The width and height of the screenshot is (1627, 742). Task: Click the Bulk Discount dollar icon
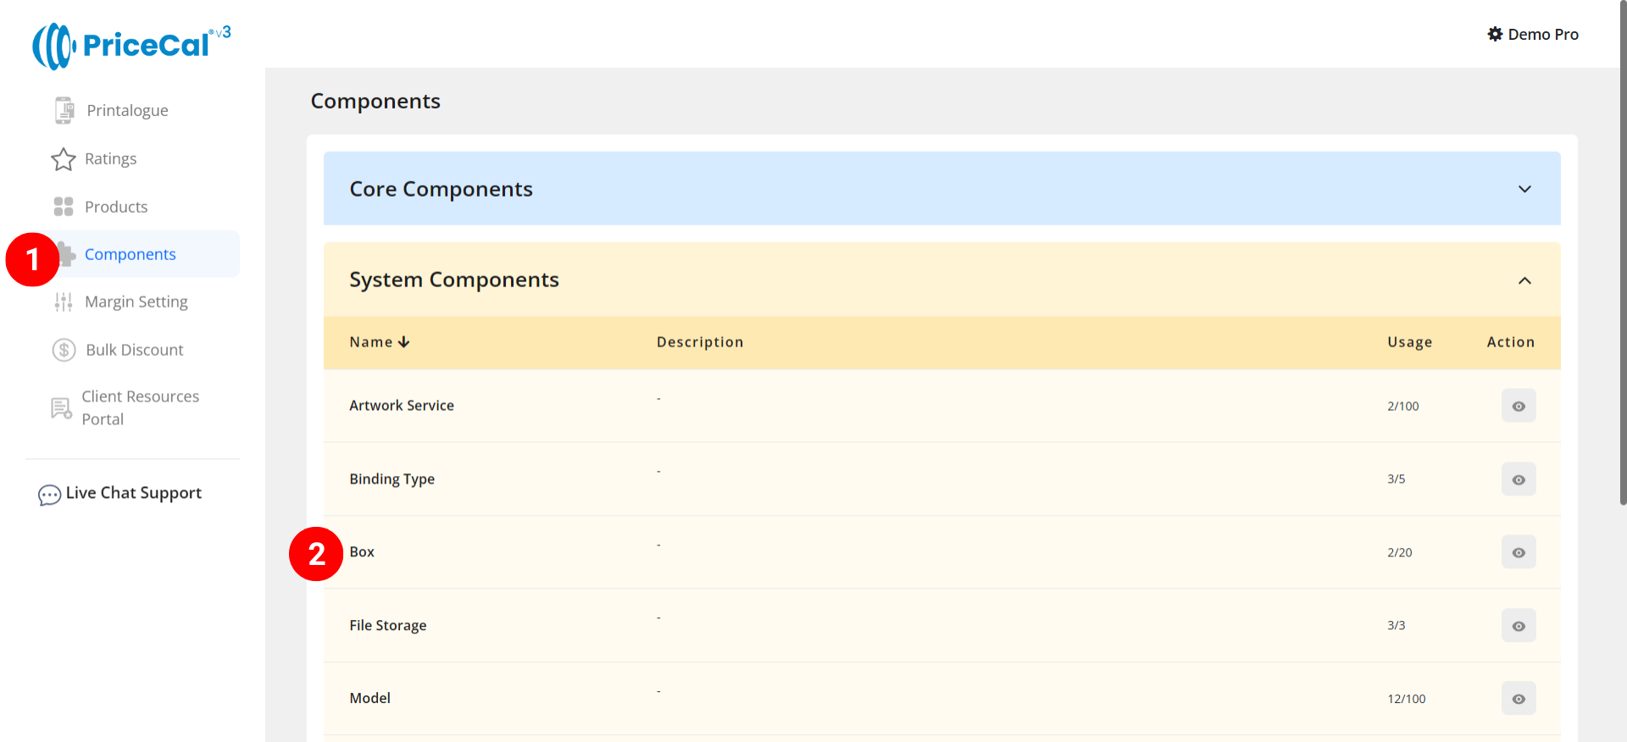pyautogui.click(x=64, y=350)
